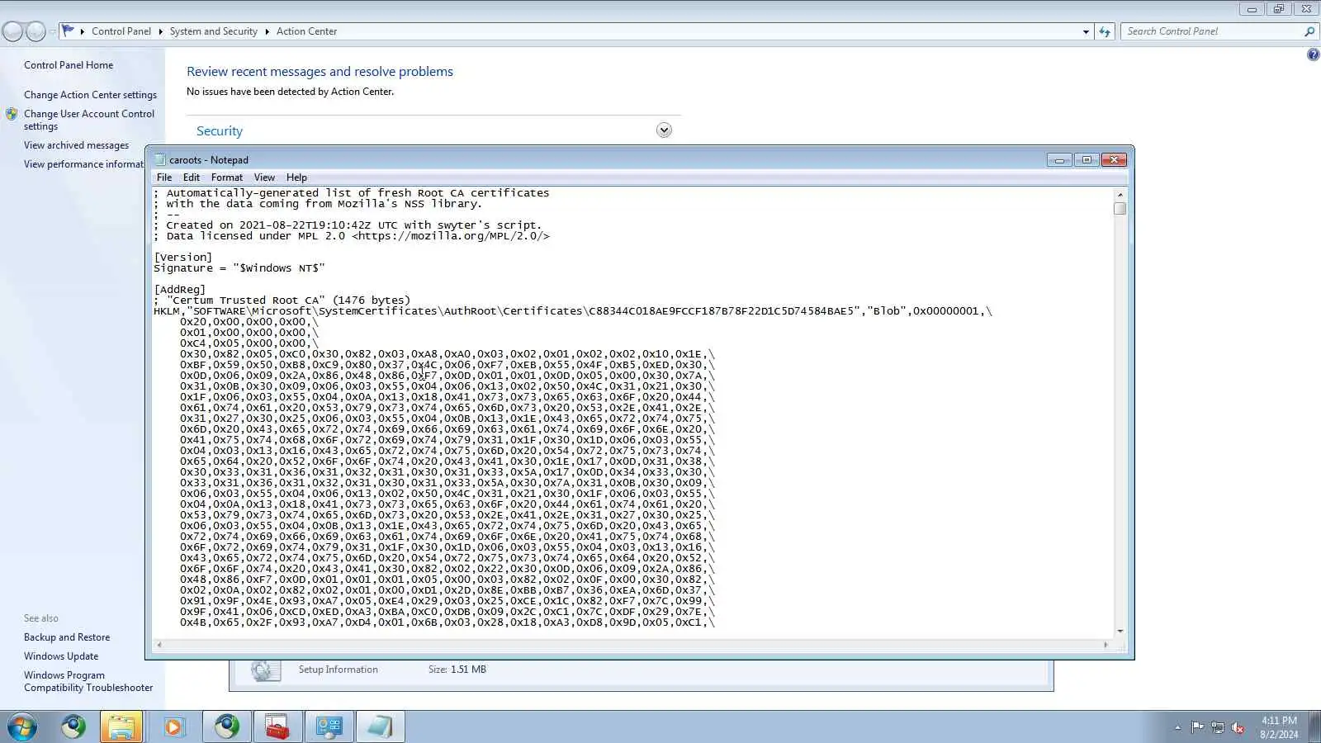Open Control Panel help with the question mark
1321x743 pixels.
click(x=1313, y=55)
